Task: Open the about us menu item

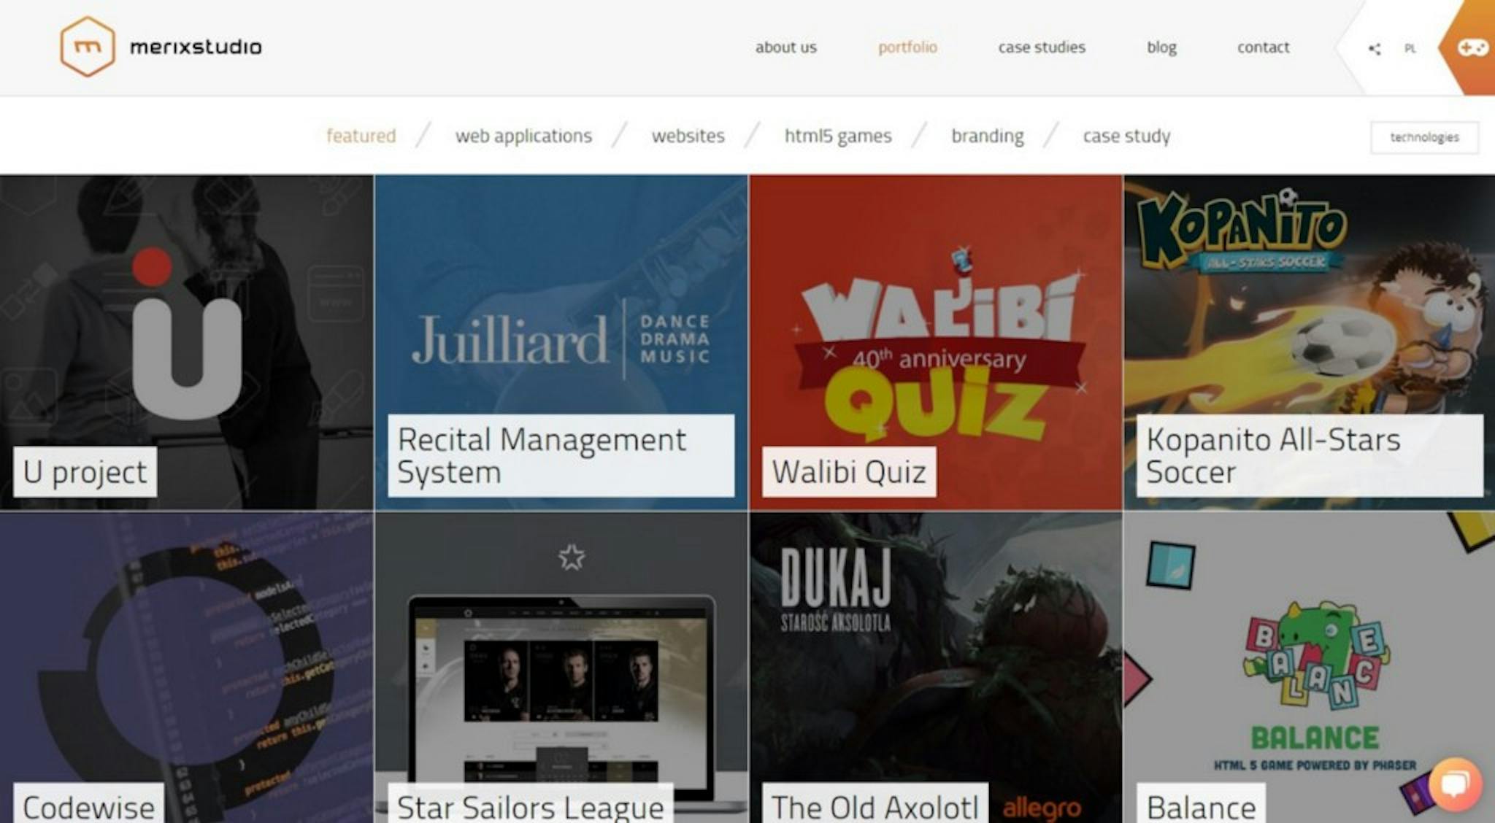Action: point(785,47)
